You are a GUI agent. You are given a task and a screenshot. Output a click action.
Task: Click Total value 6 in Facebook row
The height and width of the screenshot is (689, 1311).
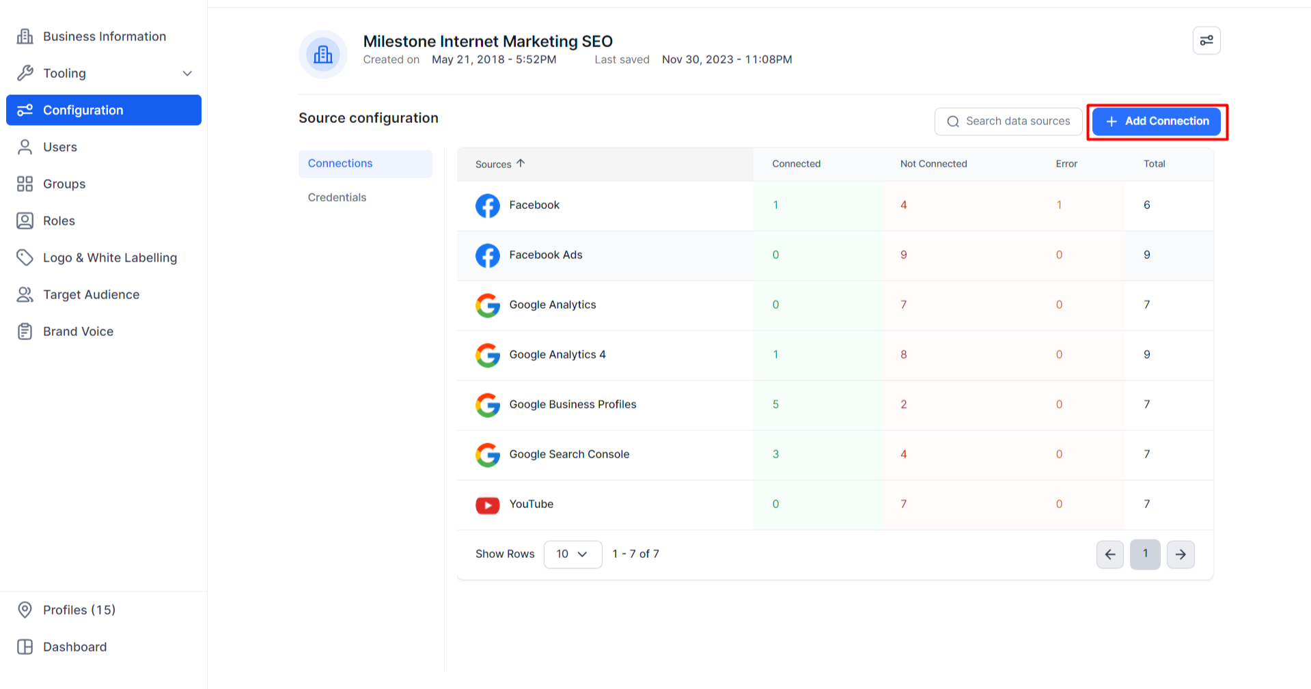[1146, 205]
